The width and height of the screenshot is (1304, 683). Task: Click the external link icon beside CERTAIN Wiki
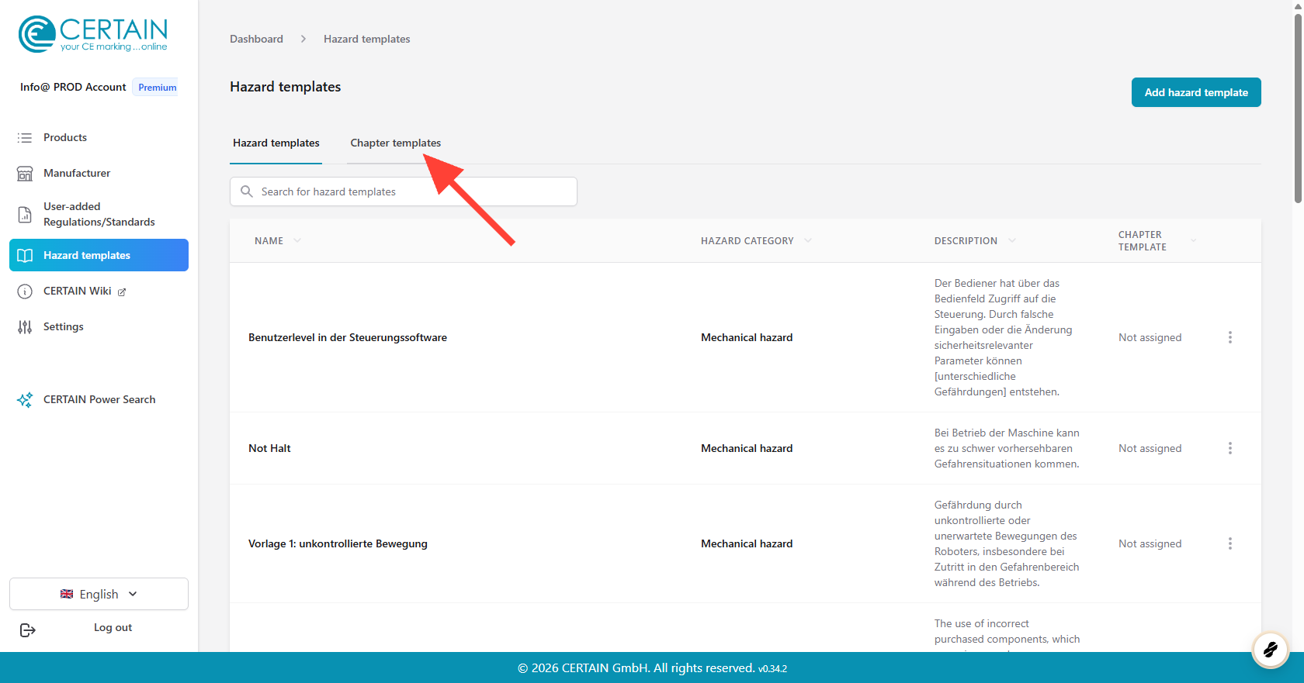122,292
